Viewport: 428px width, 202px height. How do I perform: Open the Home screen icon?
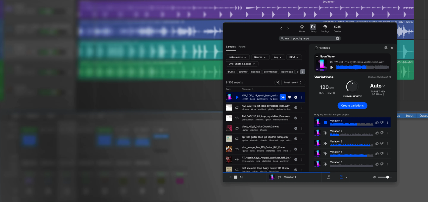point(302,28)
